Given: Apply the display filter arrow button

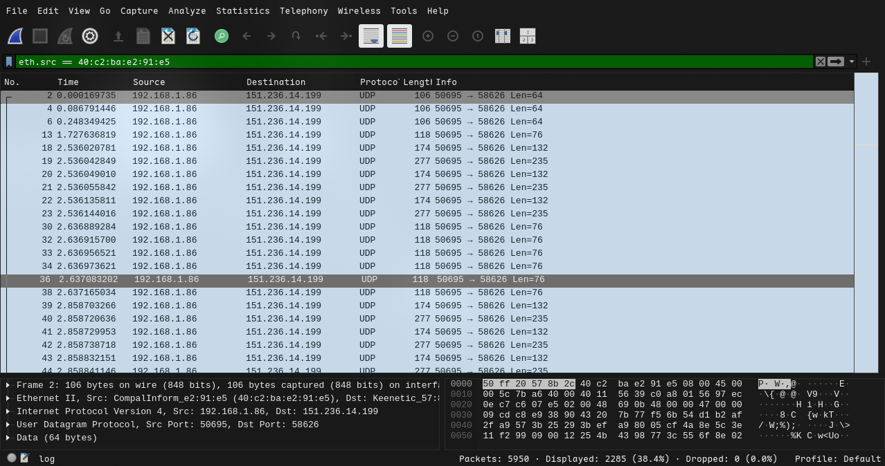Looking at the screenshot, I should tap(836, 62).
